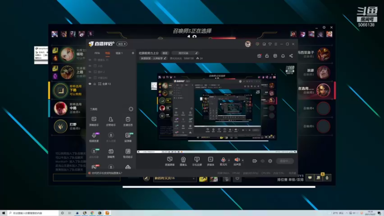The height and width of the screenshot is (216, 384).
Task: Edit the category field with pencil icon
Action: (185, 53)
